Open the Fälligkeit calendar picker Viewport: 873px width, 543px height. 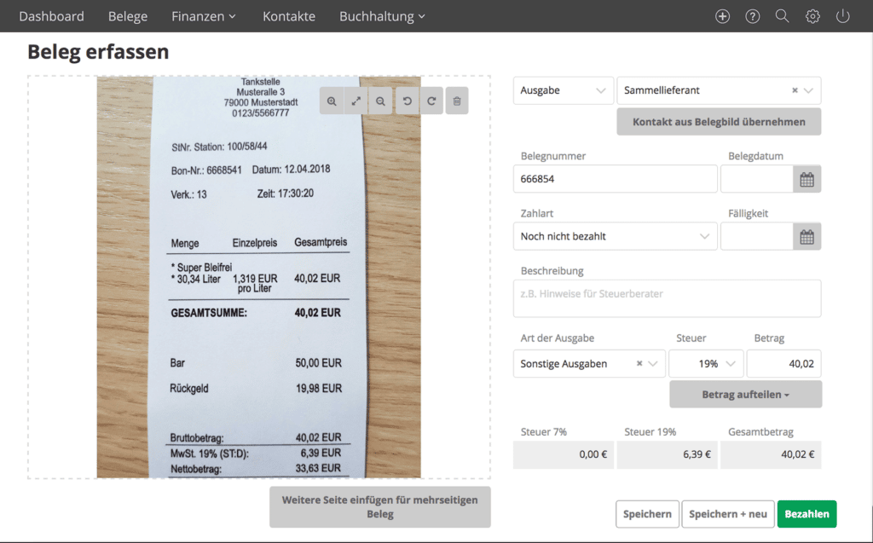pyautogui.click(x=807, y=236)
